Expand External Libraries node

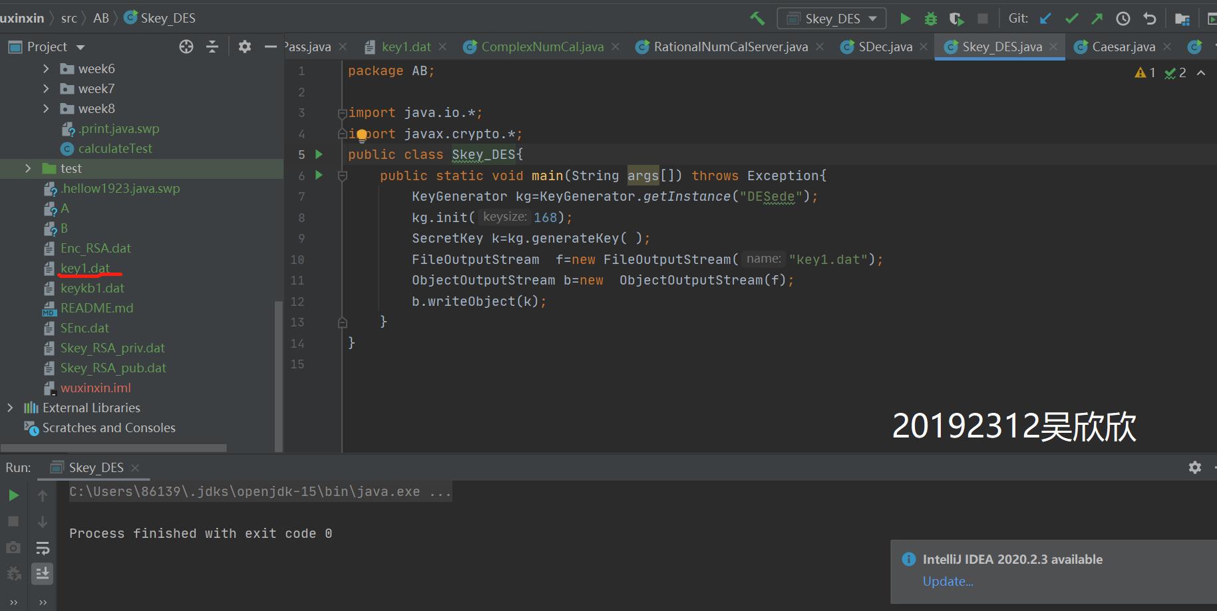pos(10,408)
